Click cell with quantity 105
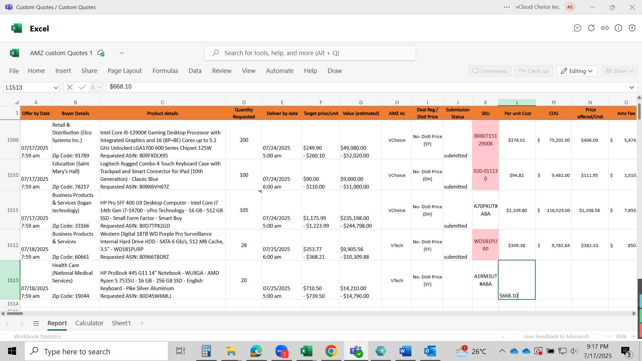The width and height of the screenshot is (642, 361). [x=244, y=210]
